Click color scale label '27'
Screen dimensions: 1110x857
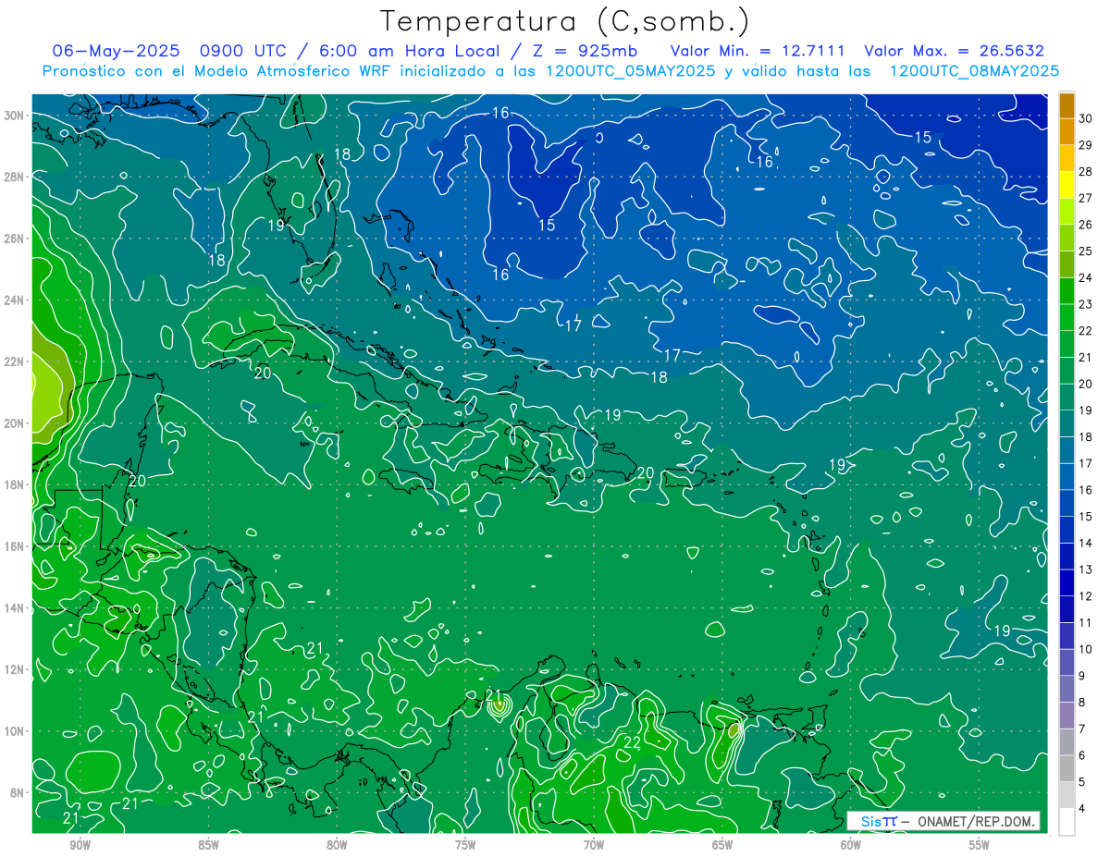point(1085,198)
